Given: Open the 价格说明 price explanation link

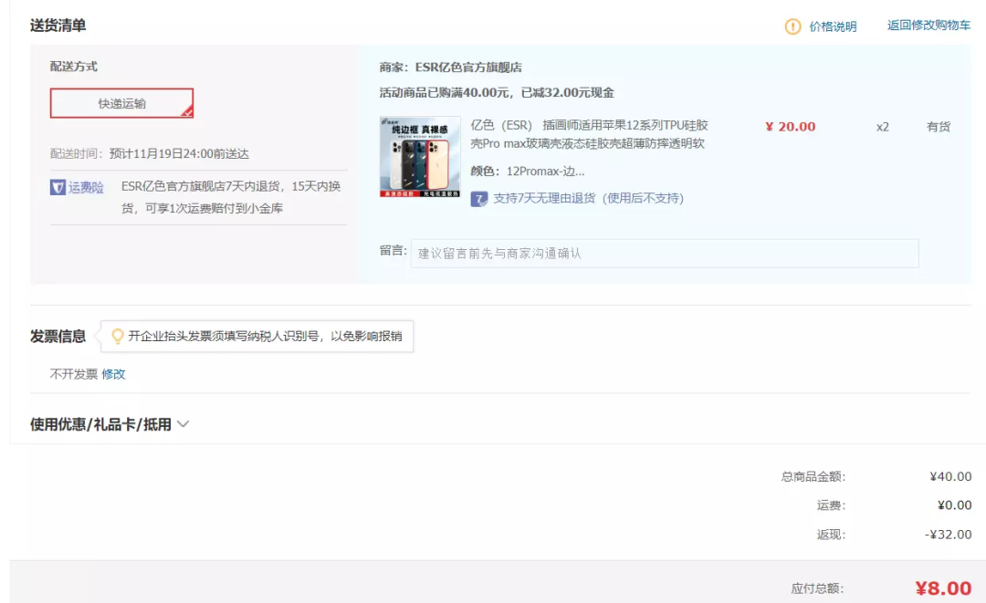Looking at the screenshot, I should click(833, 26).
